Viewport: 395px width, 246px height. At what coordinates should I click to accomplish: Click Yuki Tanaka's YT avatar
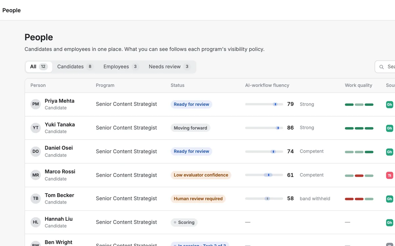[36, 128]
